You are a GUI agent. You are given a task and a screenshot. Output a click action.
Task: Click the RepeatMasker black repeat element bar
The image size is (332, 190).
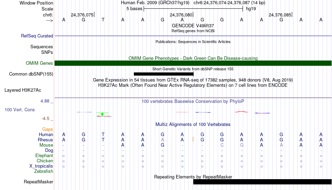click(x=262, y=182)
